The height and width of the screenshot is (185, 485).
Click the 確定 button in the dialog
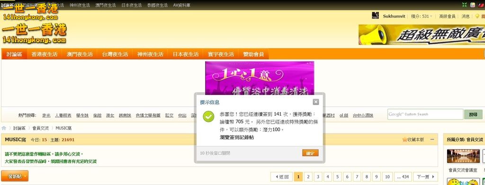(310, 153)
